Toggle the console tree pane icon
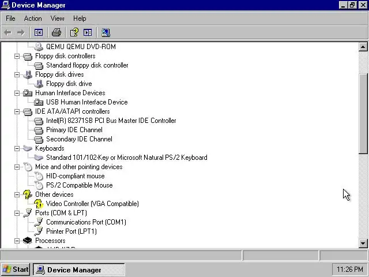Image resolution: width=369 pixels, height=277 pixels. tap(39, 32)
